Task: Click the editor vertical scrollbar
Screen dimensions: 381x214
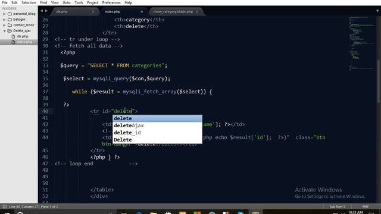Action: pos(379,81)
